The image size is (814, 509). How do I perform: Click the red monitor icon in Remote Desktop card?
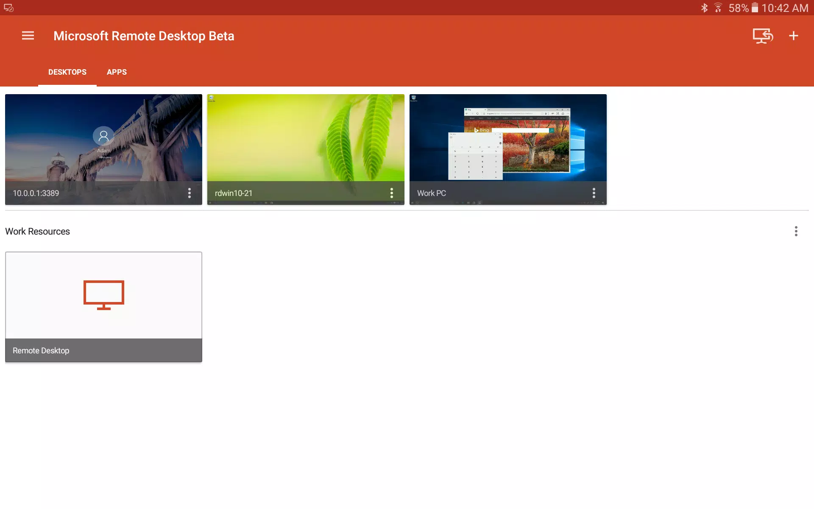coord(104,295)
